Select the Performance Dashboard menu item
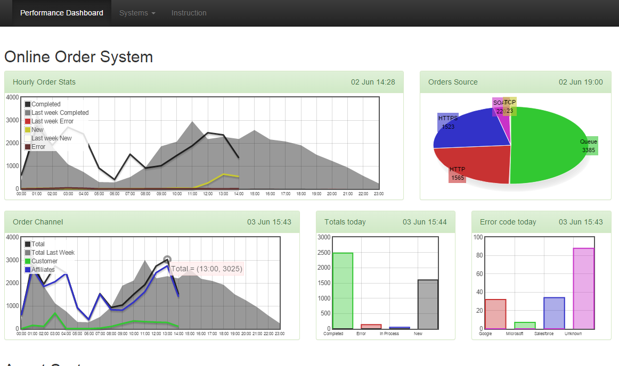The image size is (619, 366). [x=61, y=13]
